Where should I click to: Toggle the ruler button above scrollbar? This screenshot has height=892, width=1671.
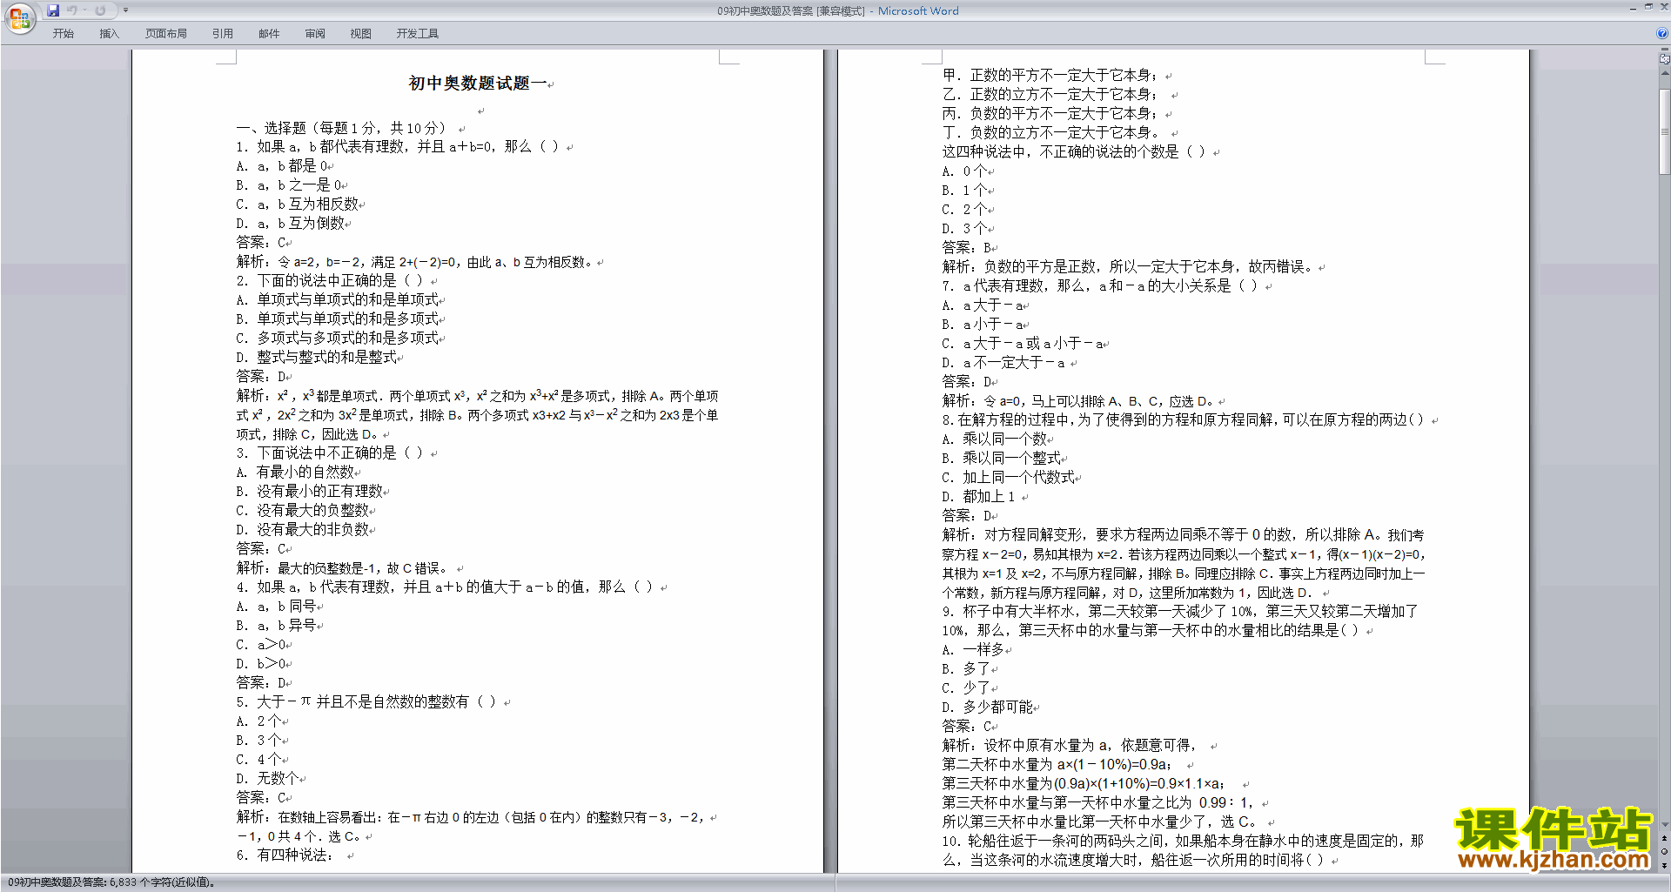(1665, 59)
